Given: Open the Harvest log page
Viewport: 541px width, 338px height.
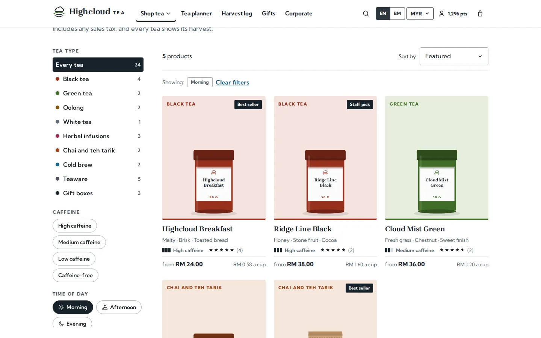Looking at the screenshot, I should point(237,14).
